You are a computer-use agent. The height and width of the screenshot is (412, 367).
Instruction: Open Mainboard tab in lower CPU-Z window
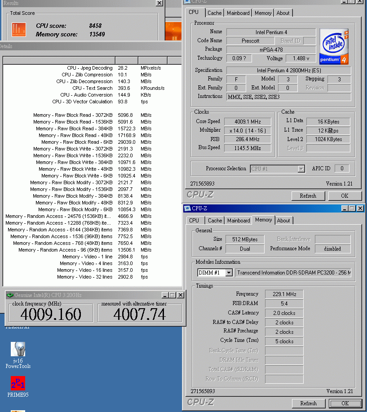[239, 221]
